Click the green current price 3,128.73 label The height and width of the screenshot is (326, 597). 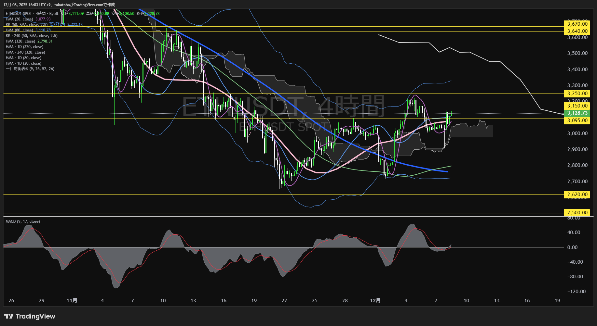[577, 113]
